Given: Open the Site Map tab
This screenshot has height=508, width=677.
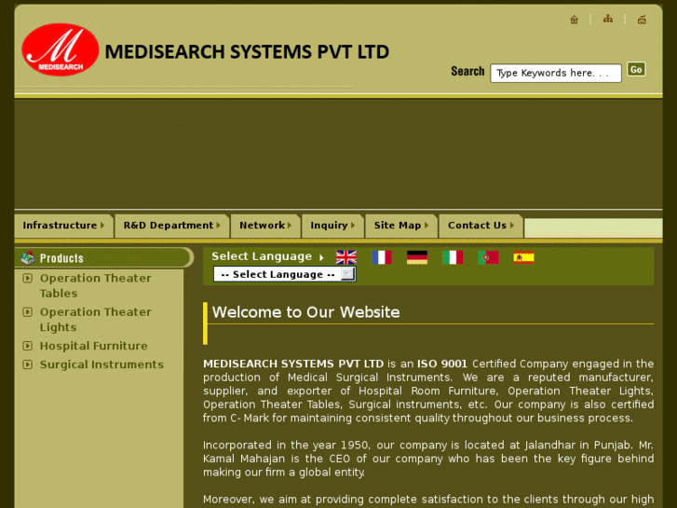Looking at the screenshot, I should pos(401,226).
